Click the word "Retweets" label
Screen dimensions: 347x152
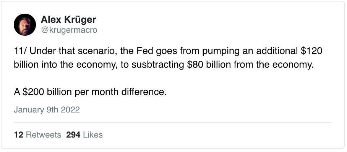point(43,135)
